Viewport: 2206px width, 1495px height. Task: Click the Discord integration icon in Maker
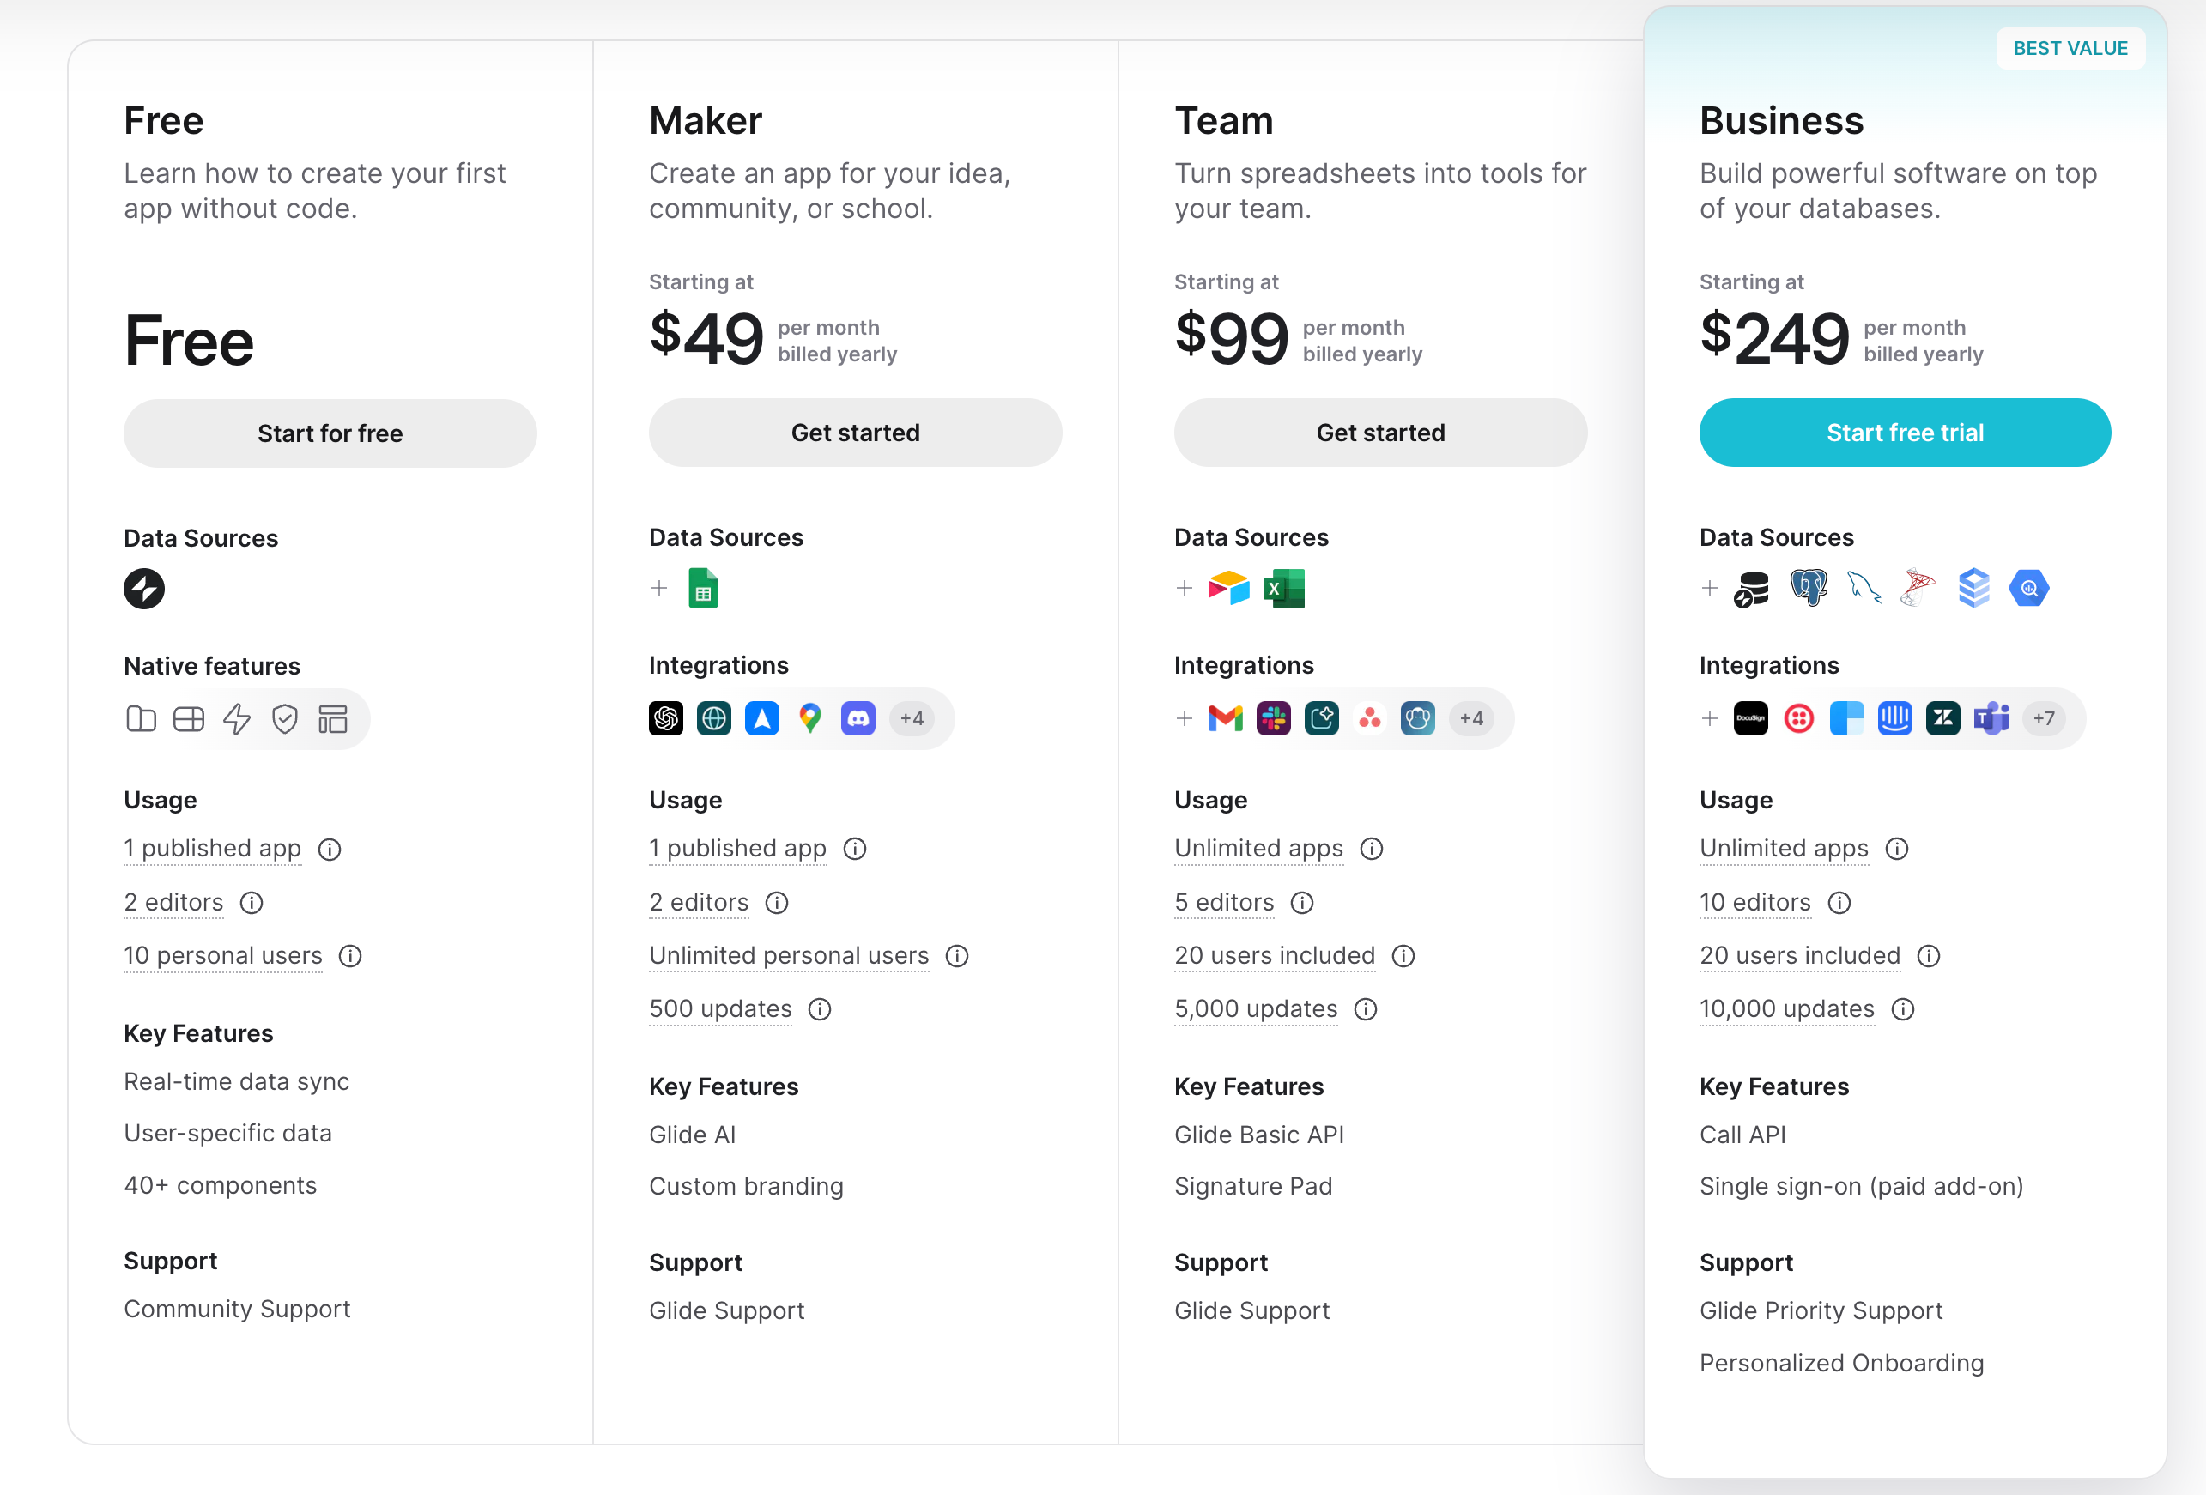(858, 718)
